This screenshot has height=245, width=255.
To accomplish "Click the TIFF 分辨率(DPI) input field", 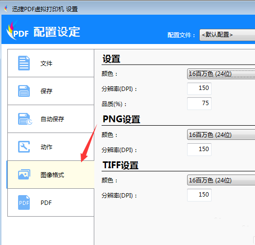I will coord(199,195).
